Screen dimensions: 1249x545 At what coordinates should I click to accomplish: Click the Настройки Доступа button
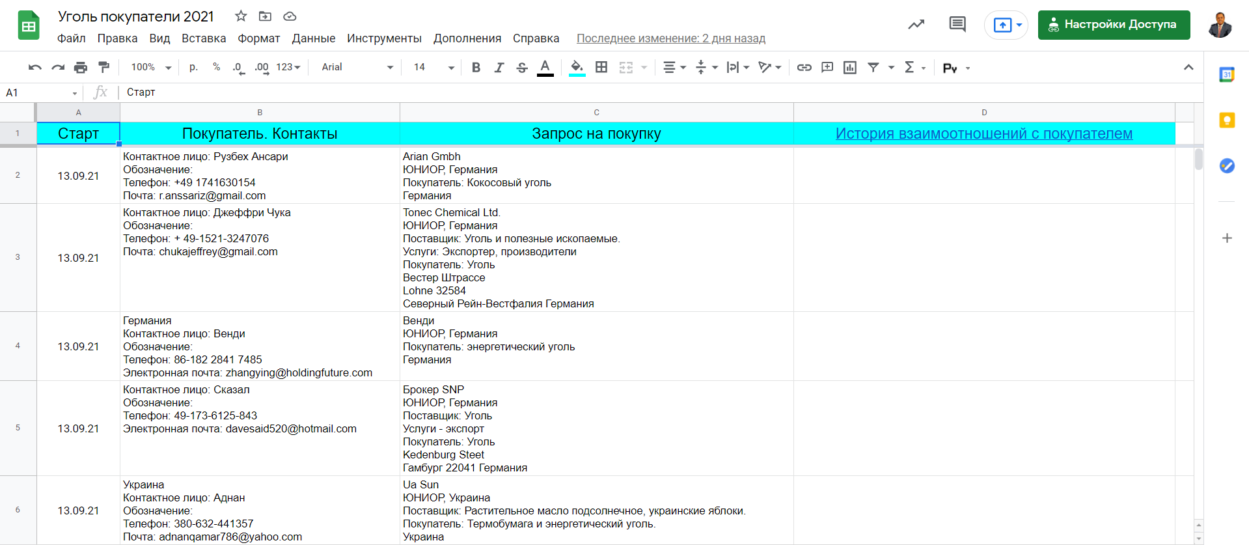1114,25
